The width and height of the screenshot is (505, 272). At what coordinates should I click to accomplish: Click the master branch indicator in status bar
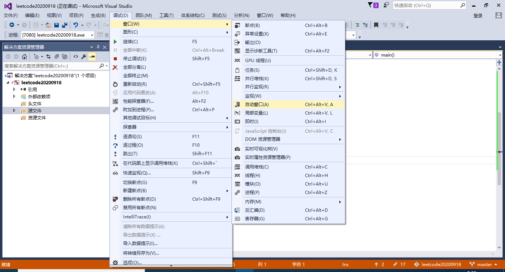[483, 264]
